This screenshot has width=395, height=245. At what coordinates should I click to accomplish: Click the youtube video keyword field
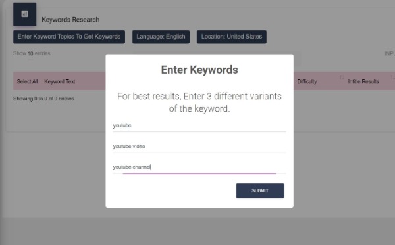point(199,146)
